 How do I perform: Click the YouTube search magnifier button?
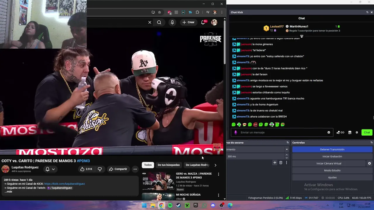point(159,22)
